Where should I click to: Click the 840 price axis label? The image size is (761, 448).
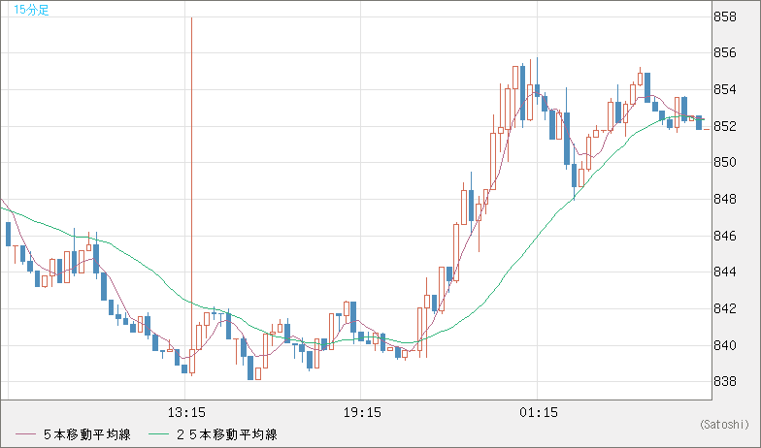pyautogui.click(x=724, y=345)
